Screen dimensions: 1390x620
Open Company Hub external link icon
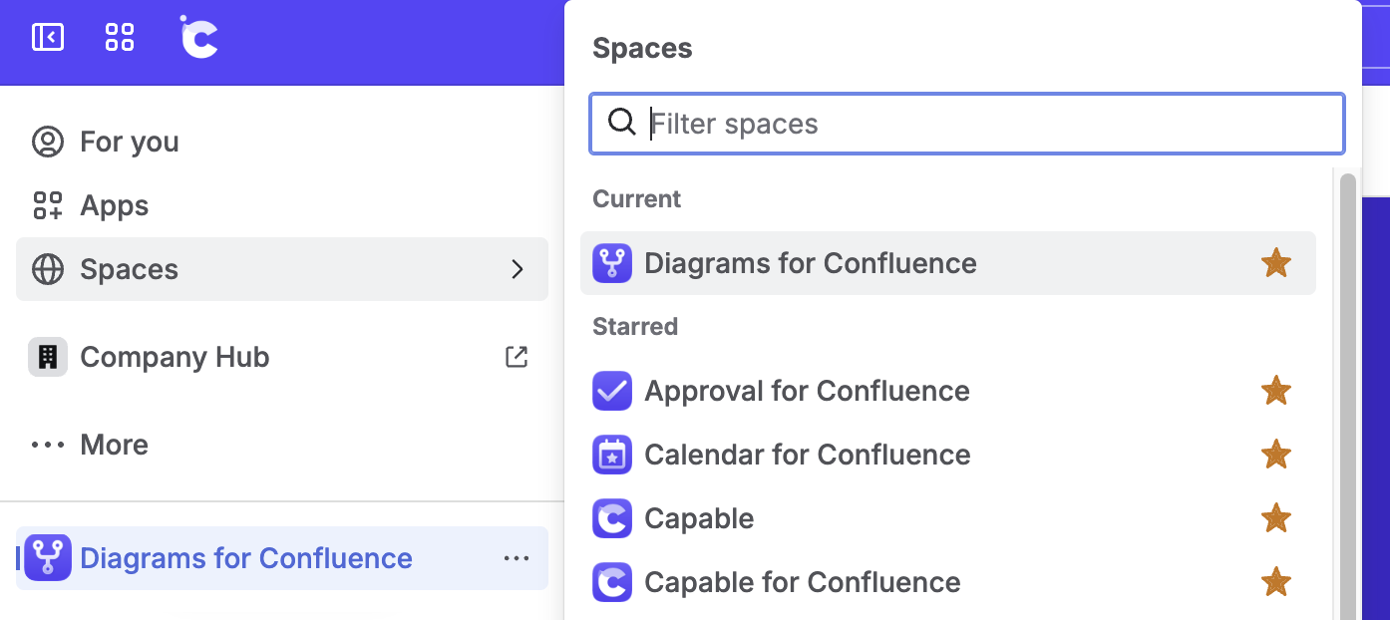pos(517,357)
